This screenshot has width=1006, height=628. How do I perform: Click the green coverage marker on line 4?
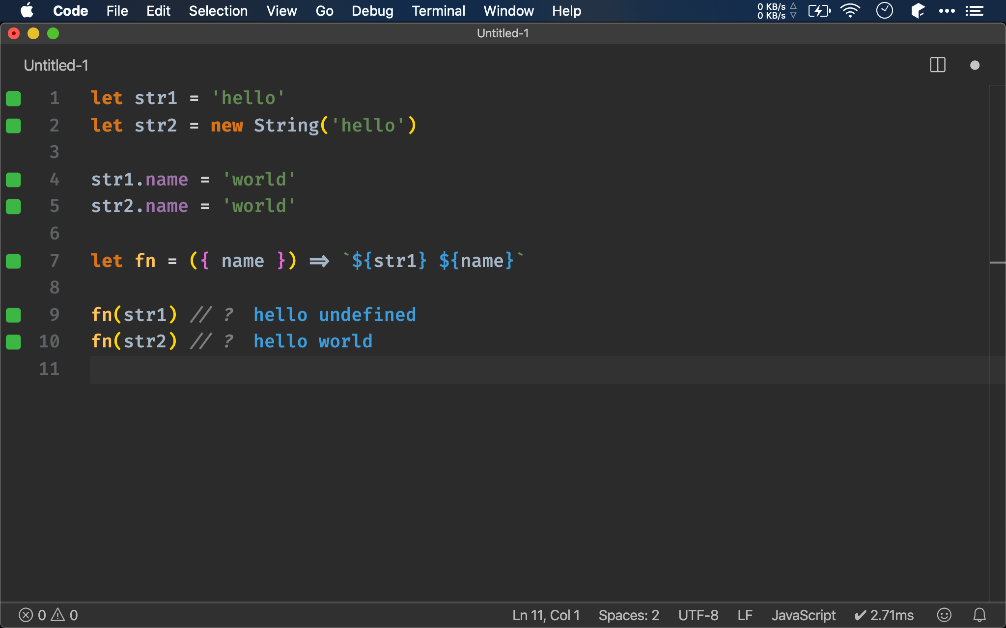click(14, 180)
